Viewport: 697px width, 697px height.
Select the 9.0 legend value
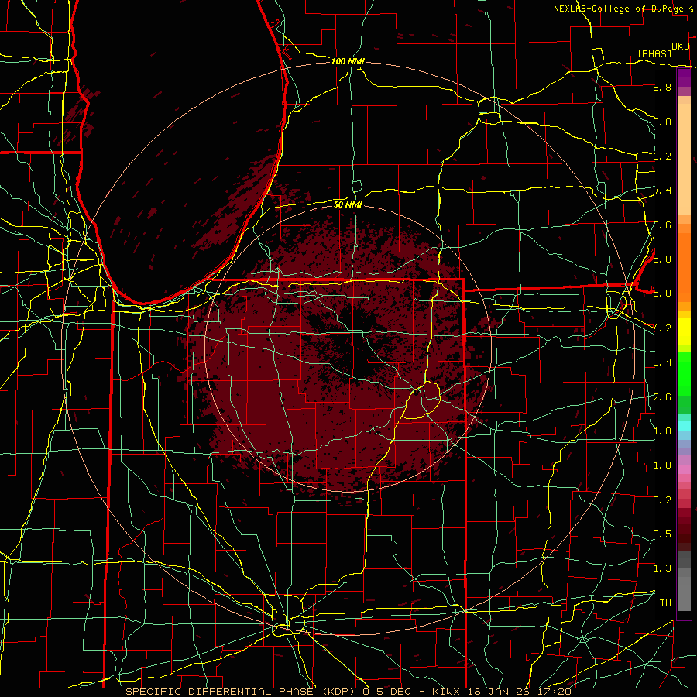662,122
